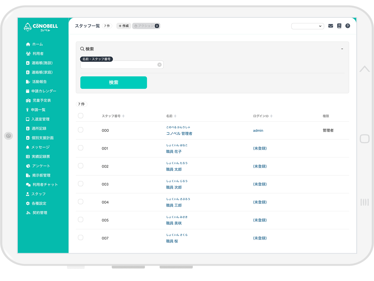Click the + 作成 button
The width and height of the screenshot is (374, 281).
[x=124, y=26]
